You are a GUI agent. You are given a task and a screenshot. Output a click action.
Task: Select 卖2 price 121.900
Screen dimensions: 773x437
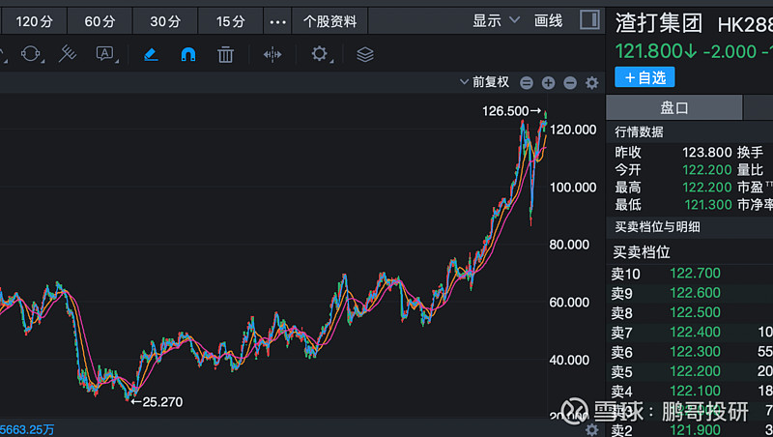695,430
